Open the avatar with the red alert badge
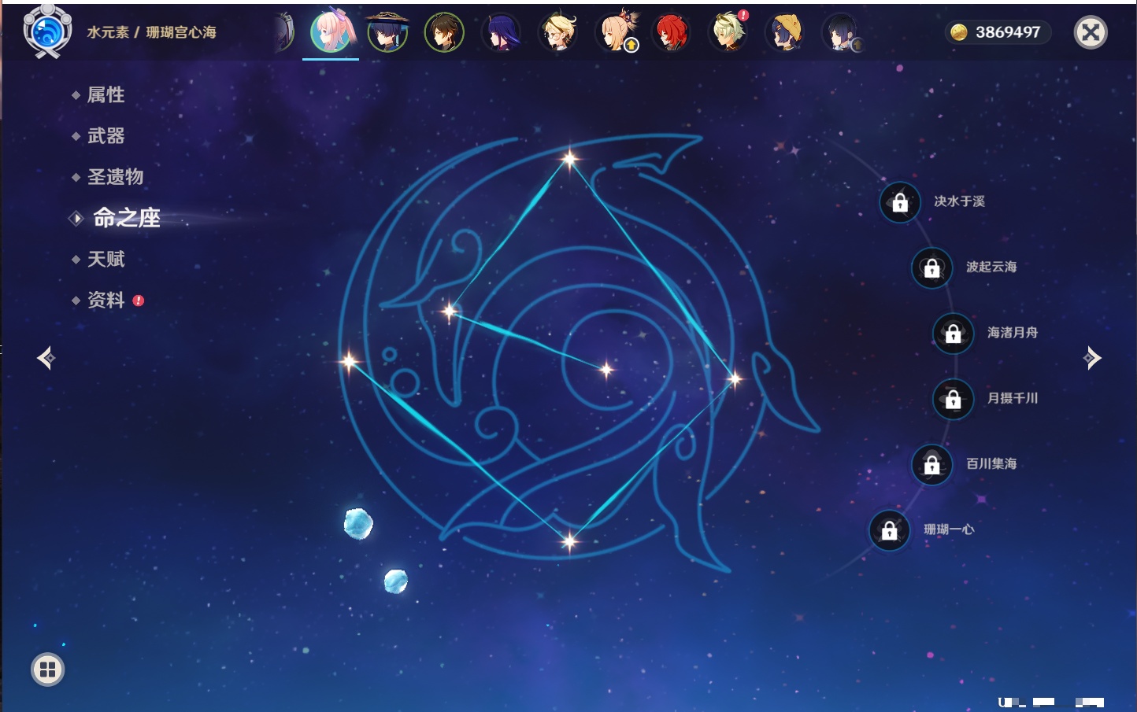This screenshot has height=712, width=1137. tap(729, 31)
